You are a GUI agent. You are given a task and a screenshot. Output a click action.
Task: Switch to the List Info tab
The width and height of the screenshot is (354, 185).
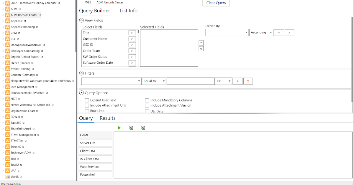128,11
